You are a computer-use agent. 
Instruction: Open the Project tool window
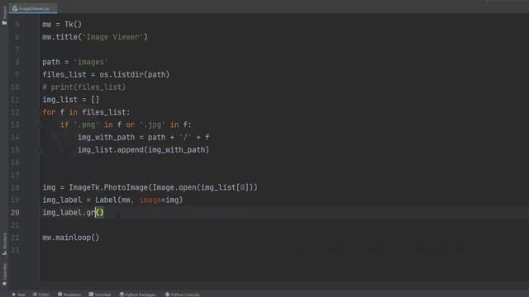[4, 16]
